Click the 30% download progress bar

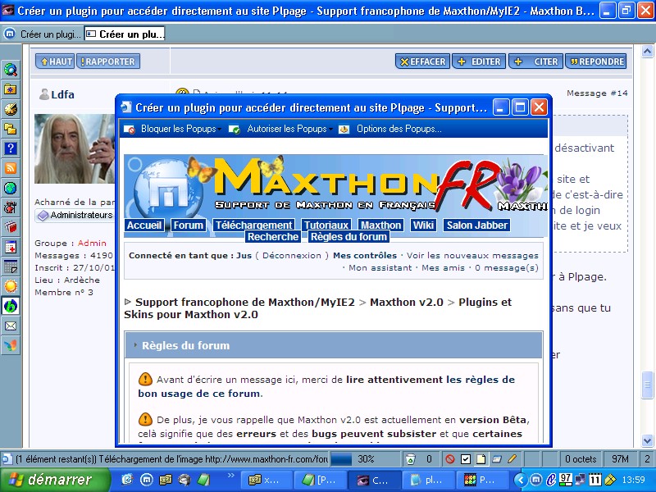point(365,459)
